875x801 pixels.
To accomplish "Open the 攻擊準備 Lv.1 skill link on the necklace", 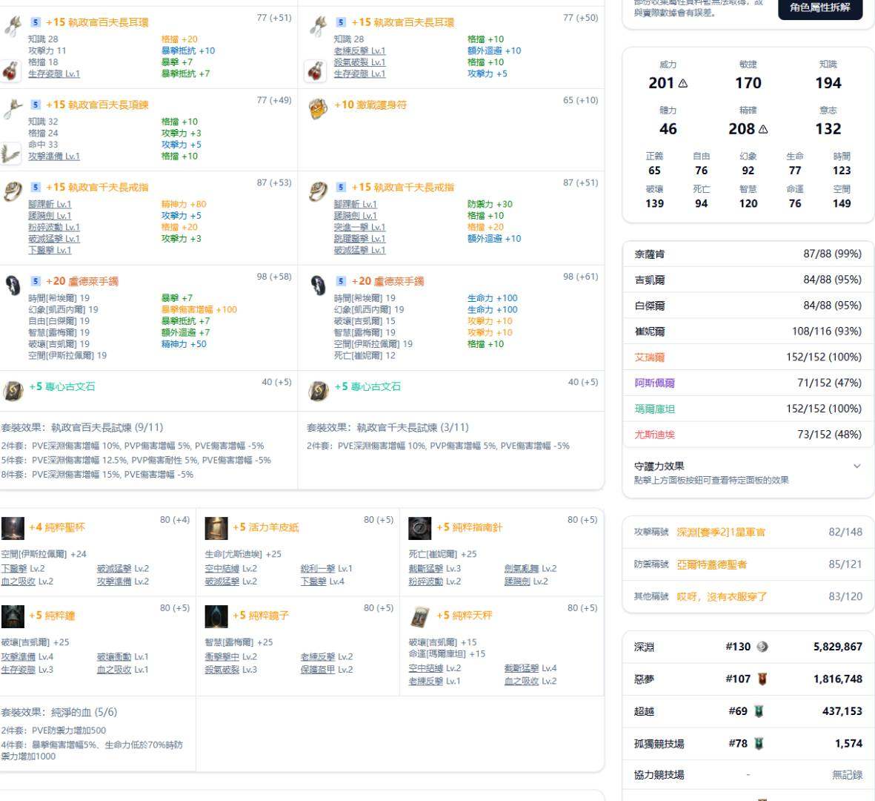I will 54,156.
